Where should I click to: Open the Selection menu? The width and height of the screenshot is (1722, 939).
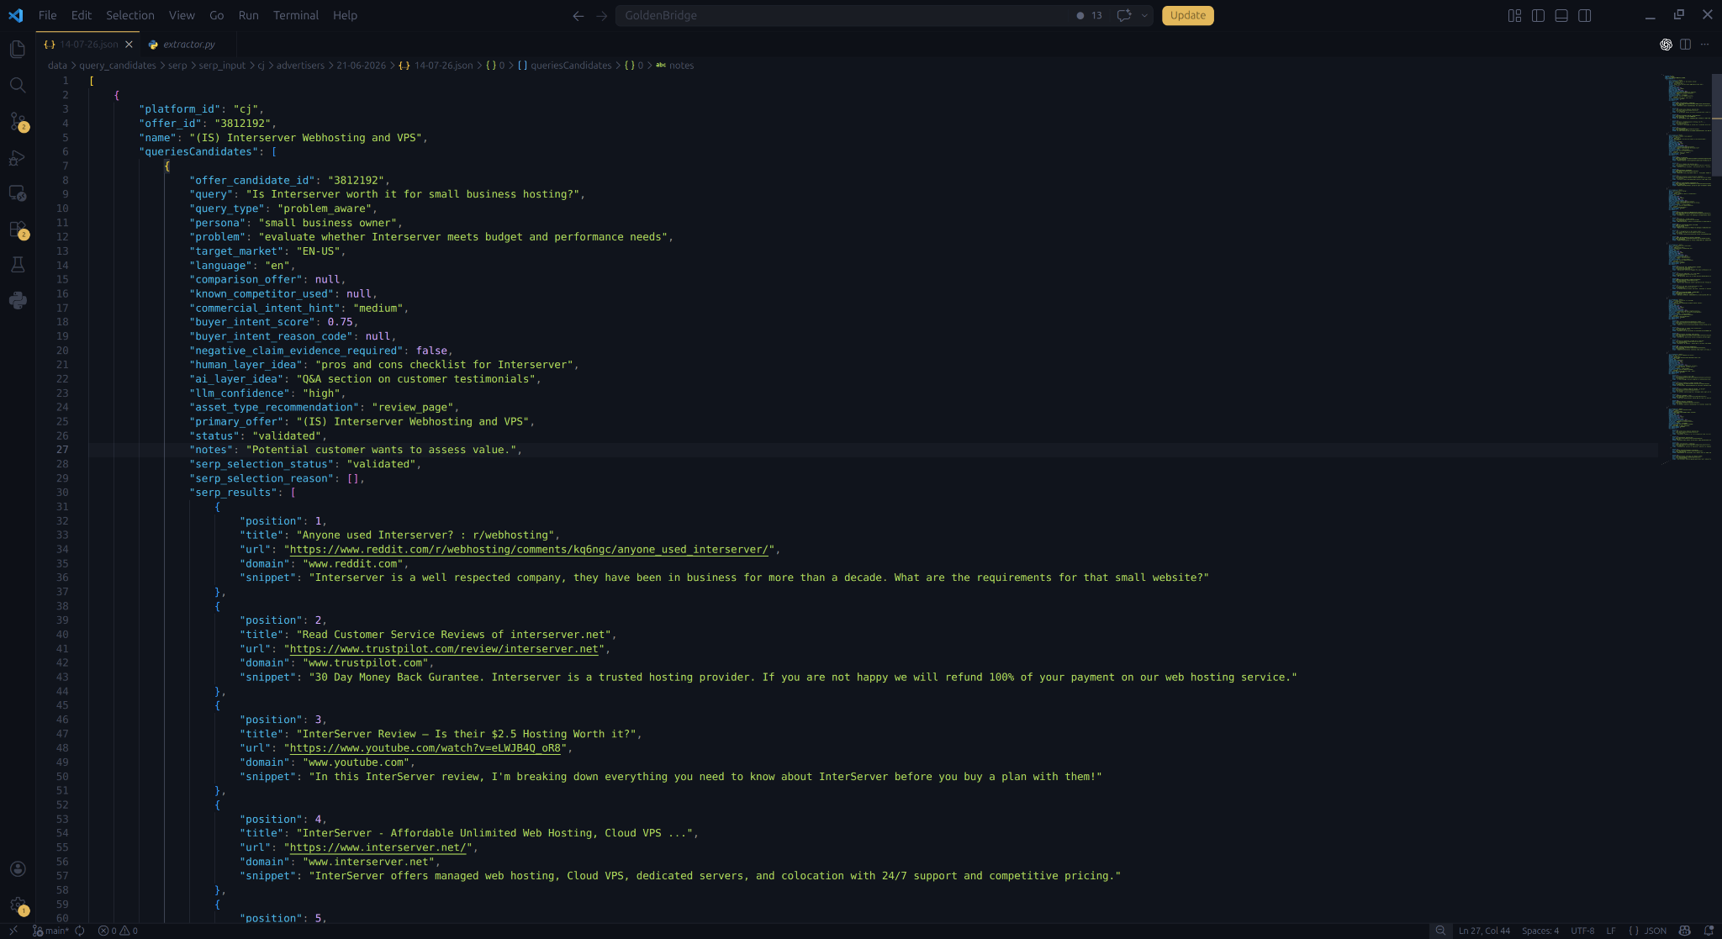tap(130, 15)
